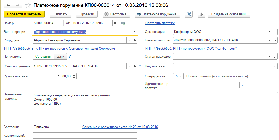The height and width of the screenshot is (140, 279).
Task: Click the empty Вид платежа field
Action: click(223, 66)
